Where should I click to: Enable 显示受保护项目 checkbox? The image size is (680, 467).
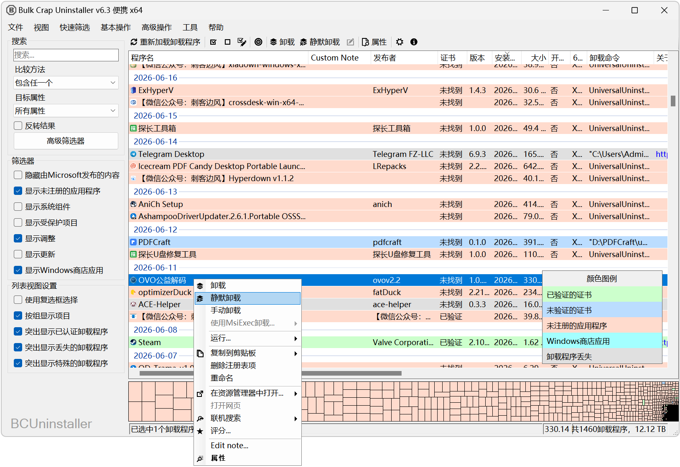(x=18, y=222)
